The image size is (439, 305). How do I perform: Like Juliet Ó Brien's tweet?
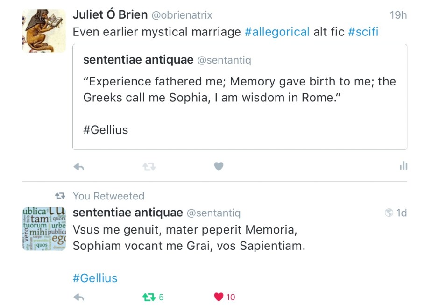[219, 166]
